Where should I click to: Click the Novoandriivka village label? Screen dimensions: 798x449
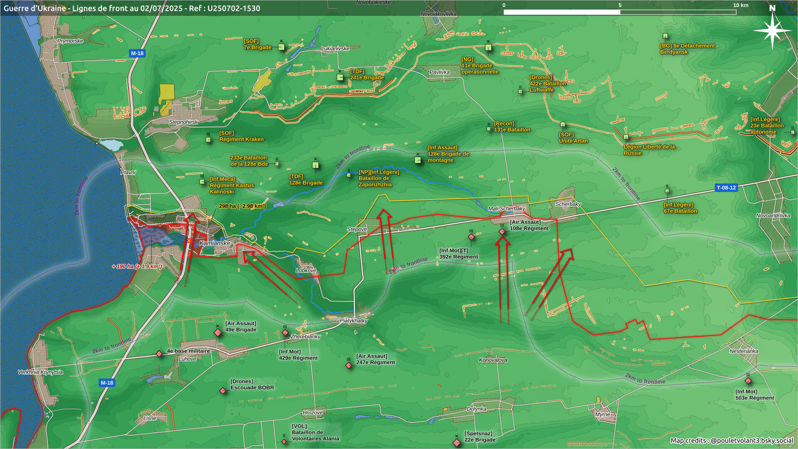pos(773,215)
